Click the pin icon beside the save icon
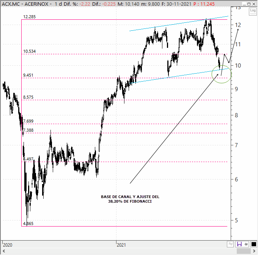Viewport: 258px width, 255px height. 246,244
